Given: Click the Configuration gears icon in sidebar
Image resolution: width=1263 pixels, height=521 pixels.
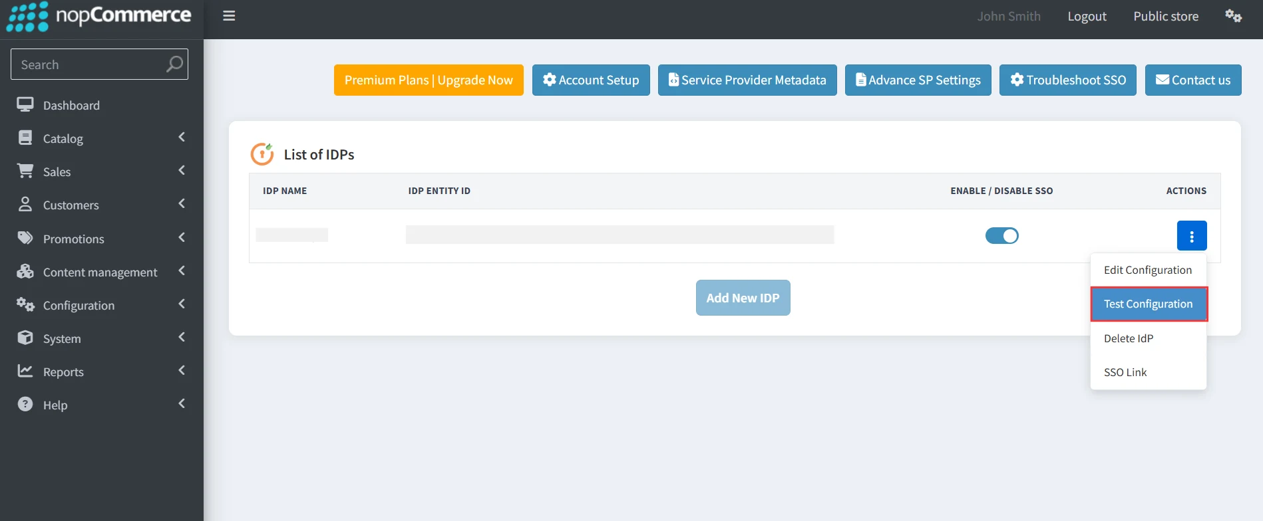Looking at the screenshot, I should pyautogui.click(x=25, y=304).
